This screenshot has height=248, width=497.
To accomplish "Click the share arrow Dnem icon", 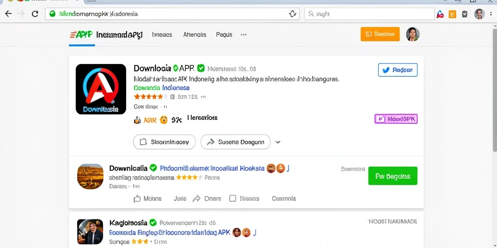I will pos(197,199).
